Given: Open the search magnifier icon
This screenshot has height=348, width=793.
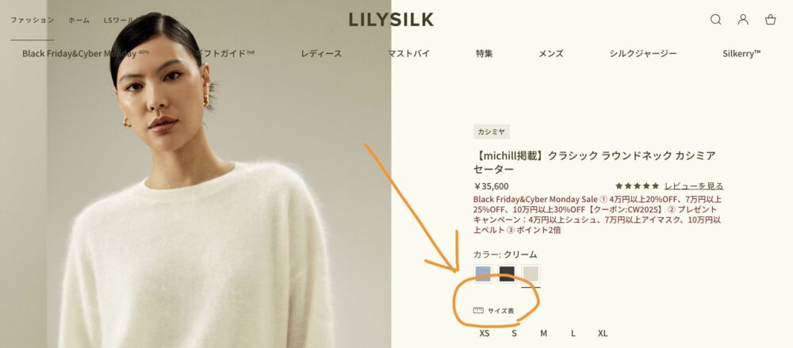Looking at the screenshot, I should [715, 20].
